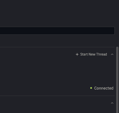Click the plus icon beside Start New Thread
Viewport: 119px width, 113px height.
click(77, 54)
